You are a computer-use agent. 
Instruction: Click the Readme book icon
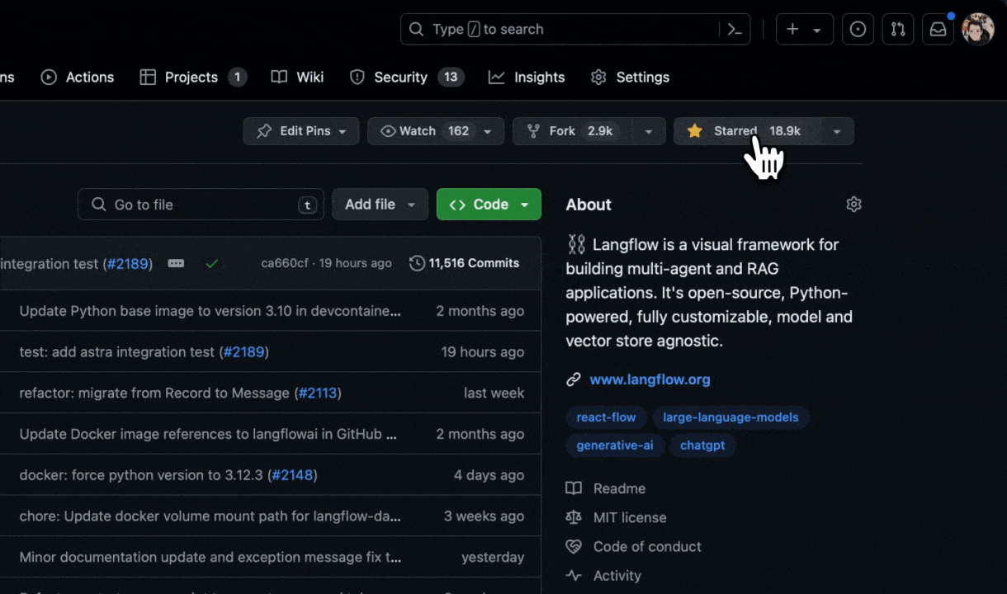point(574,488)
